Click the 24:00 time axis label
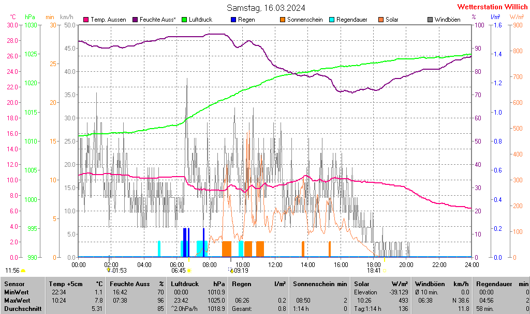Screen dimensions: 530x314 (x=472, y=265)
